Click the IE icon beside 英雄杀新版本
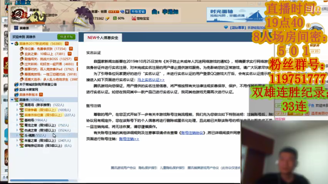Viewport: 328px width, 184px height. pos(16,94)
